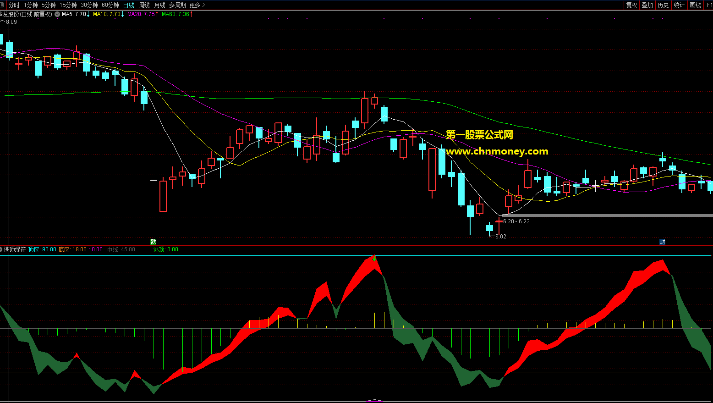Click the 逃顶: 0.00 value
Screen dimensions: 713x403
(x=165, y=249)
